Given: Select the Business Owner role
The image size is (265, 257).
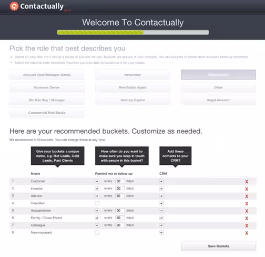Looking at the screenshot, I should tap(47, 87).
